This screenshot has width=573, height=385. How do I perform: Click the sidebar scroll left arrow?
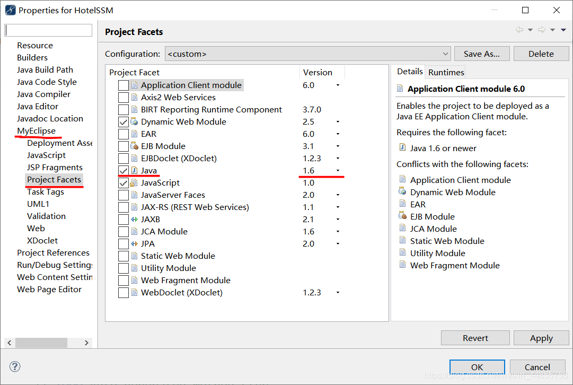pyautogui.click(x=10, y=343)
